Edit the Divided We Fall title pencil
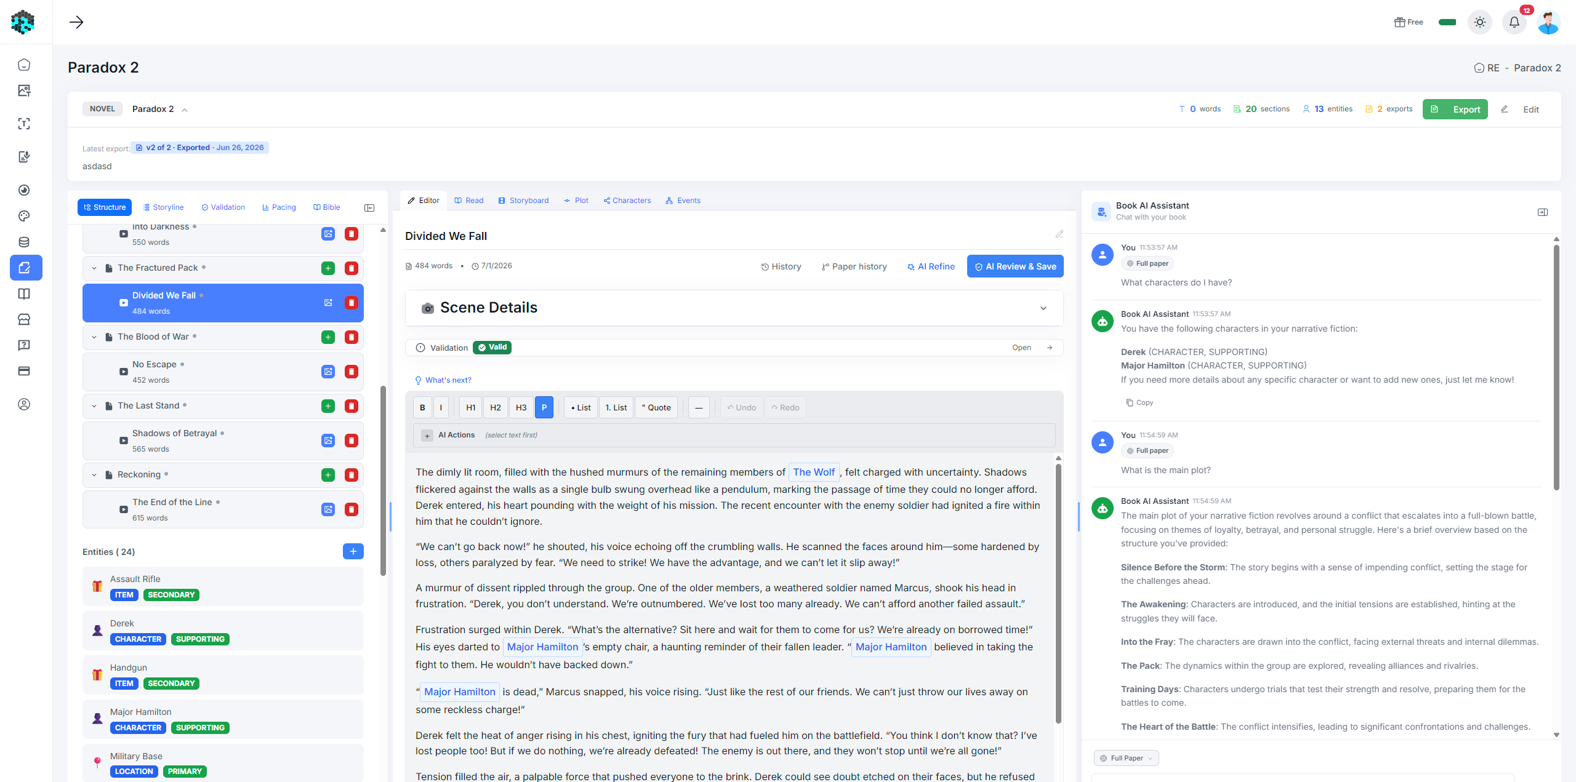Screen dimensions: 1576x782 pos(1059,234)
